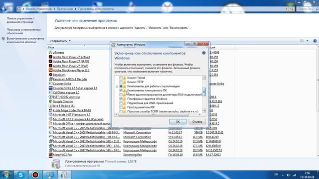
Task: Click the uTorrent program icon in the list
Action: click(x=50, y=53)
